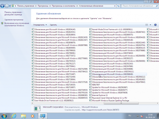Click the change view icon
Screen dimensions: 159x119
[147, 25]
